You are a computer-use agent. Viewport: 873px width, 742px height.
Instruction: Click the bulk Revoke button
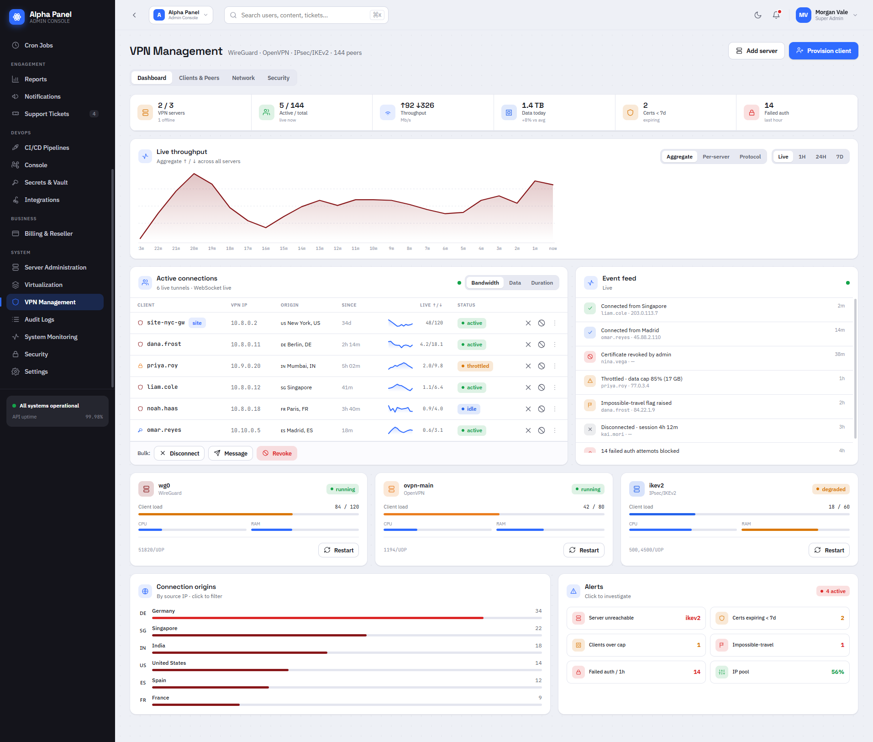point(277,453)
